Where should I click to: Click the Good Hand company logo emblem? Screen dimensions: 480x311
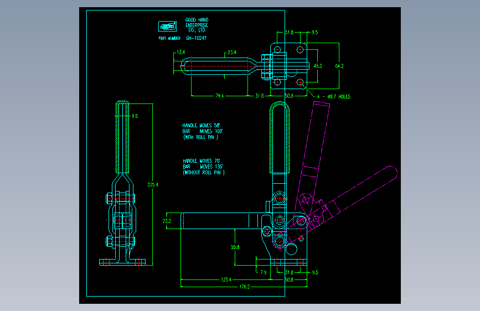pyautogui.click(x=167, y=27)
